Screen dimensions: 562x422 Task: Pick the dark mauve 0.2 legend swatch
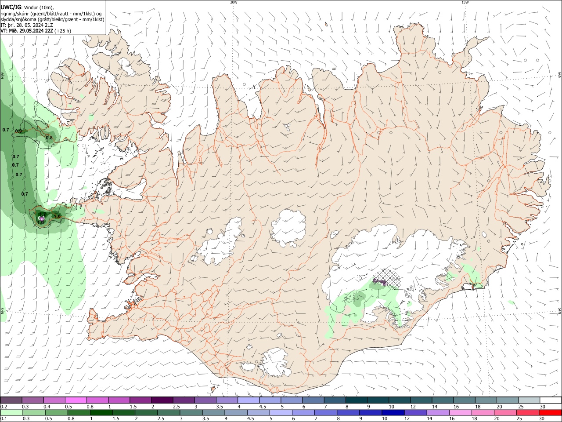(x=11, y=400)
